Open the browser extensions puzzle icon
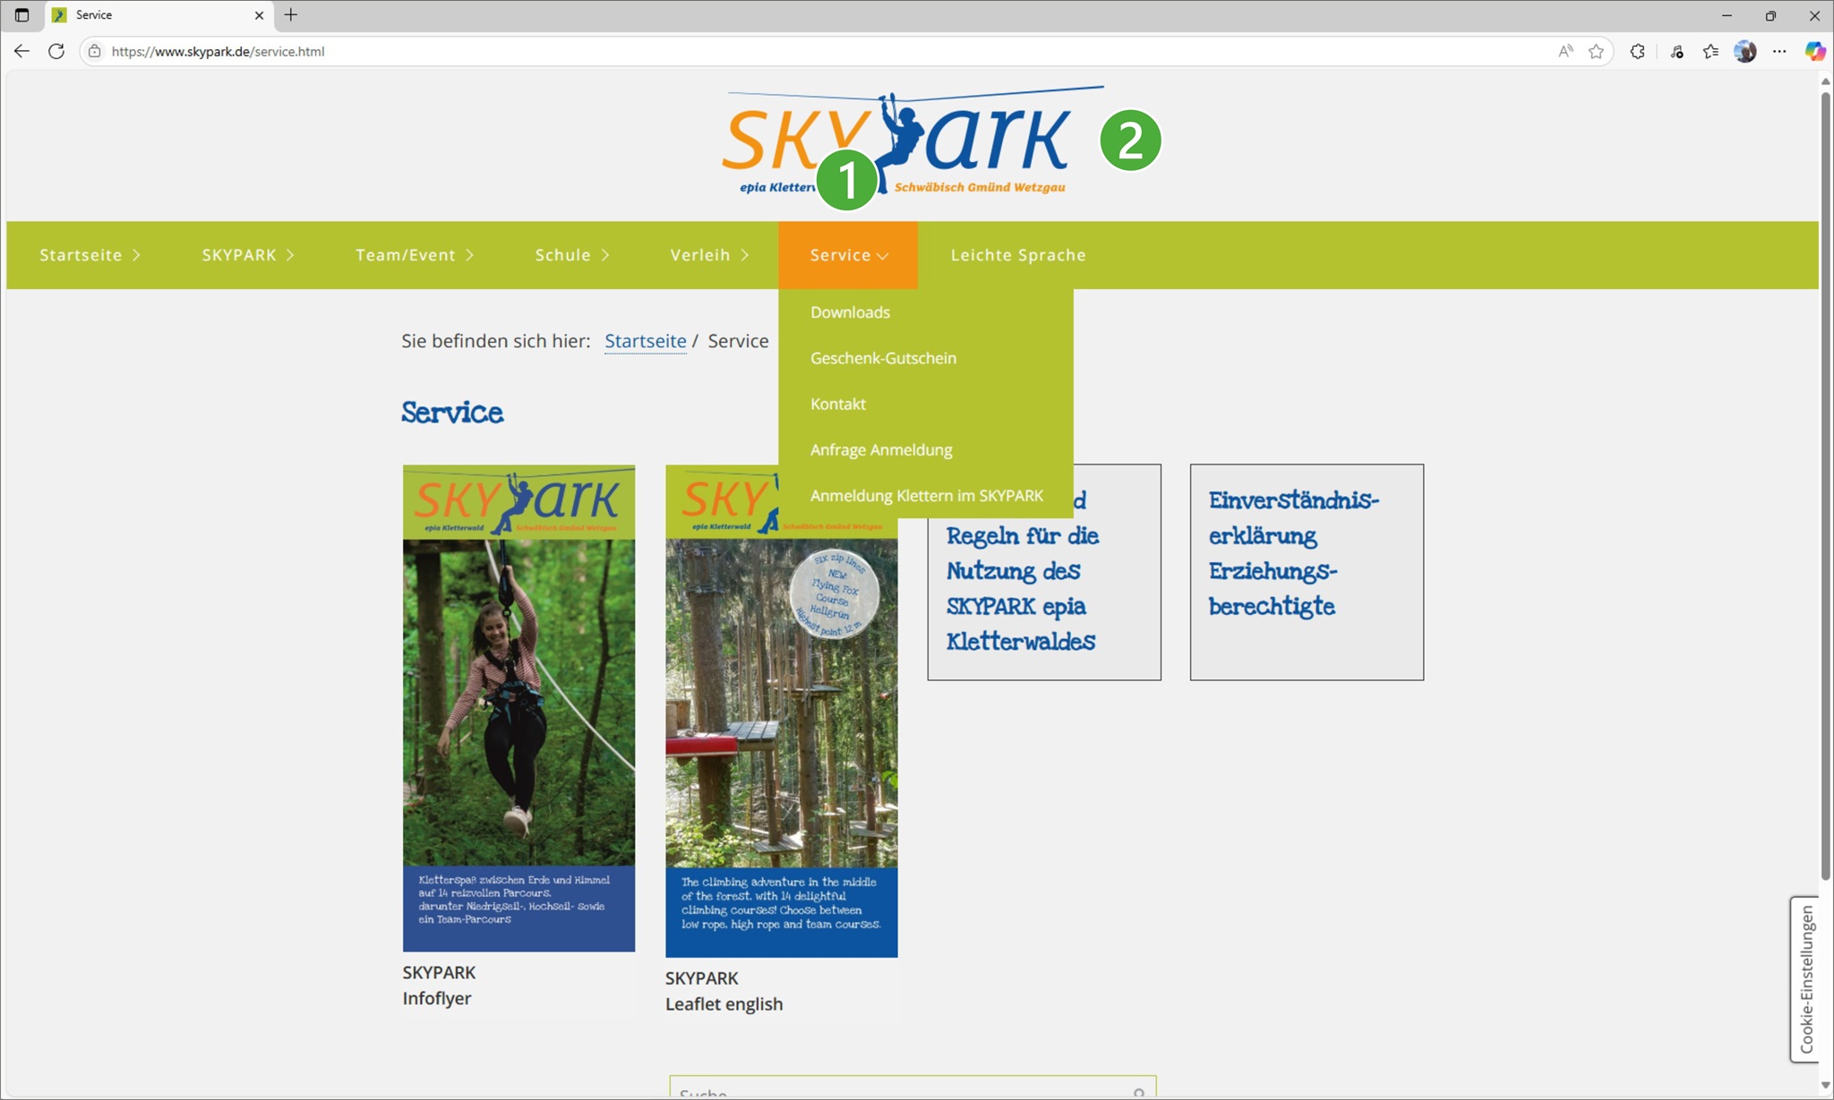This screenshot has height=1100, width=1834. tap(1637, 51)
